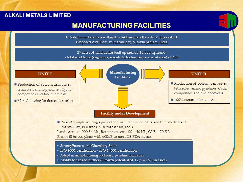Click the blue square bullet before 'Manufacturing for domestic market'

pyautogui.click(x=15, y=101)
